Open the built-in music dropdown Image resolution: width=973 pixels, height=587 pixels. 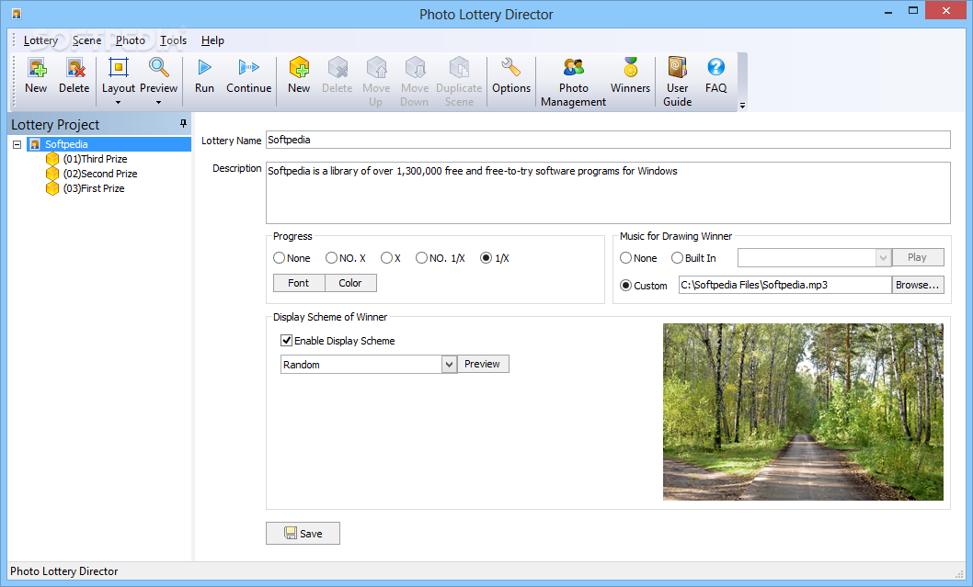point(883,258)
